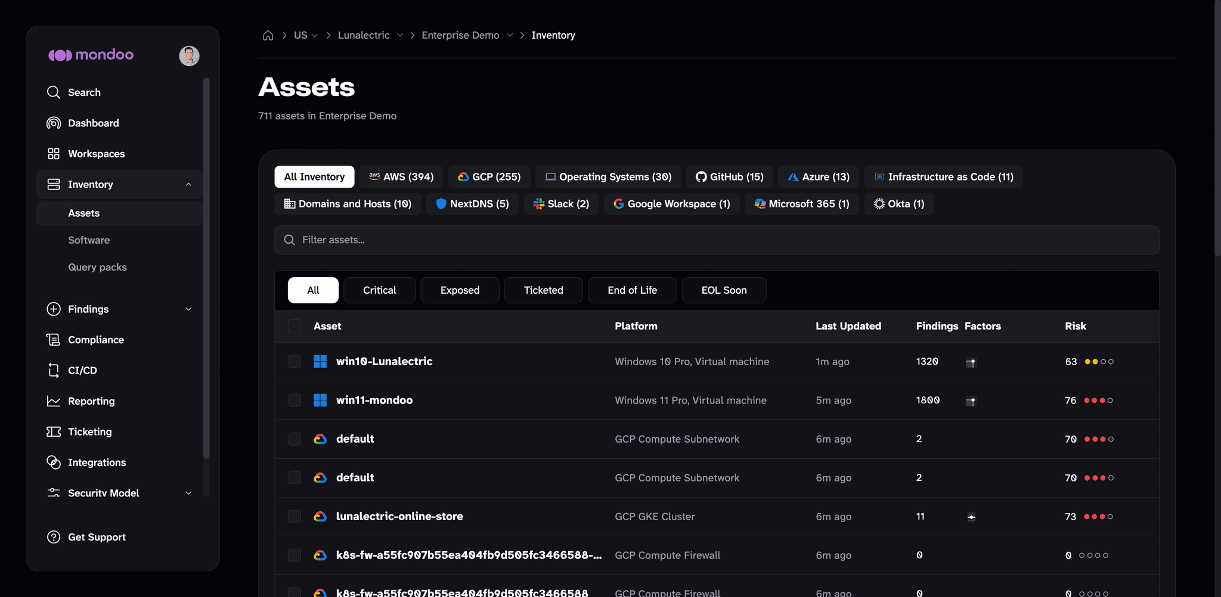The width and height of the screenshot is (1221, 597).
Task: Filter by Ticketed assets
Action: (x=543, y=290)
